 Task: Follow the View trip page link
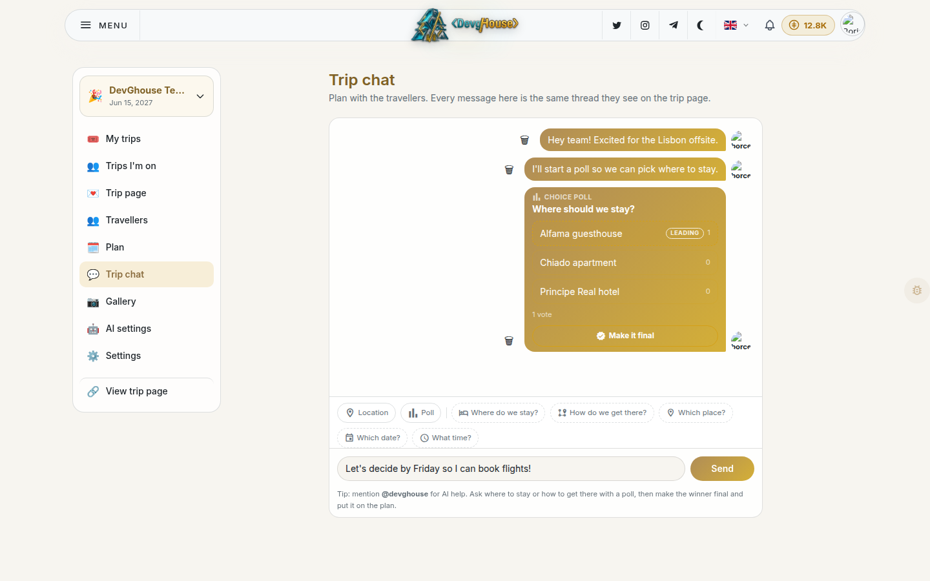coord(147,391)
